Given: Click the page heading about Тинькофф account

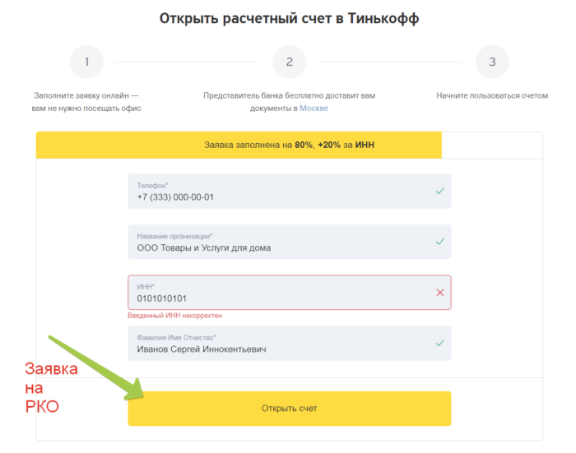Looking at the screenshot, I should coord(289,17).
